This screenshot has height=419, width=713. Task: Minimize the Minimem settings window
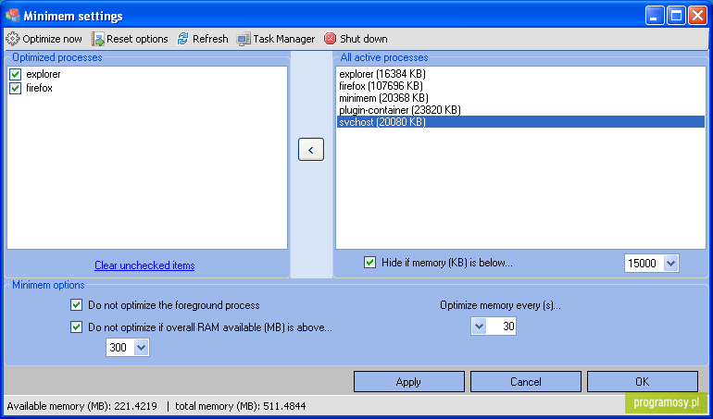[655, 16]
